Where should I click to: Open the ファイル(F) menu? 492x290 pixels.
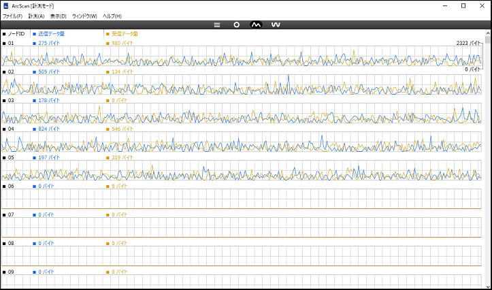coord(12,16)
